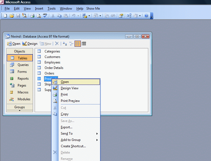Image resolution: width=211 pixels, height=161 pixels.
Task: Expand the OfficeLinks dropdown arrow
Action: (x=89, y=16)
